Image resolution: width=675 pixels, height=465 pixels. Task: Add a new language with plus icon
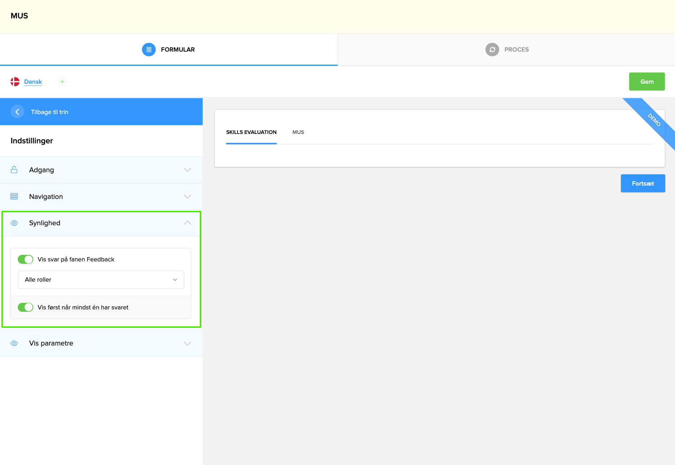coord(62,82)
